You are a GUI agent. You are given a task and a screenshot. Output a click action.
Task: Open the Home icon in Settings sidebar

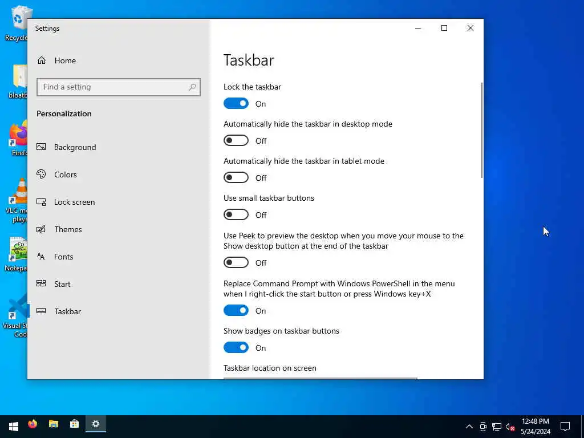coord(41,60)
